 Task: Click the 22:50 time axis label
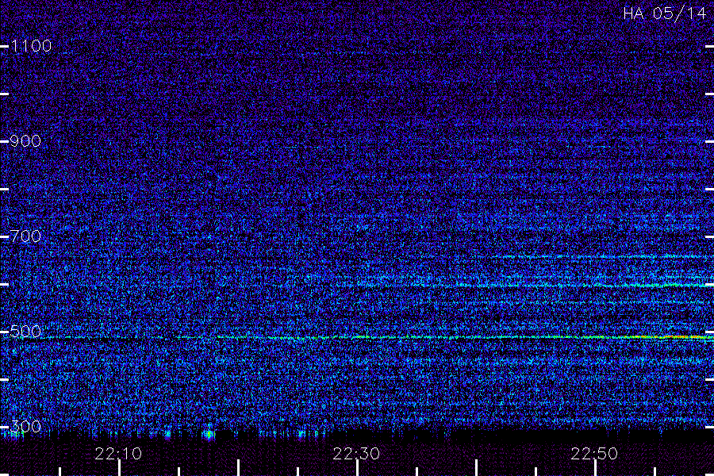(x=594, y=454)
